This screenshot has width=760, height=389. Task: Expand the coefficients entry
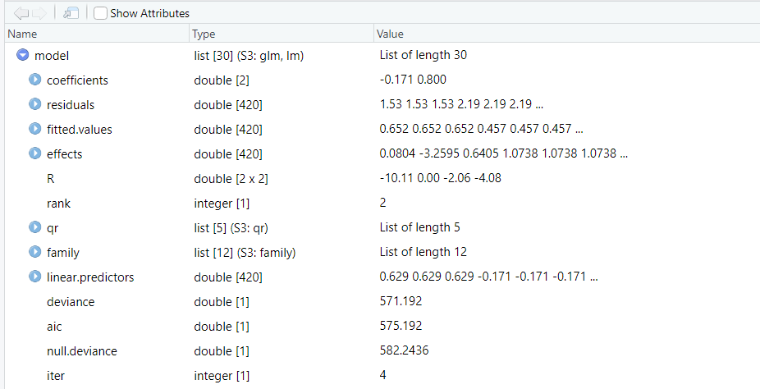(x=35, y=80)
